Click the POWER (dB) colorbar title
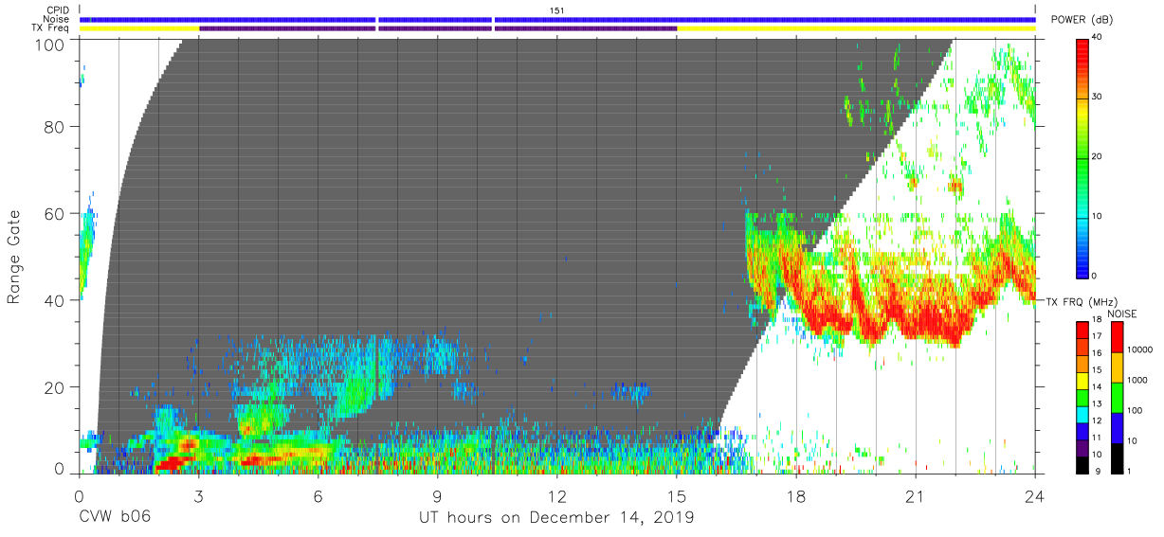1164x537 pixels. (x=1082, y=20)
